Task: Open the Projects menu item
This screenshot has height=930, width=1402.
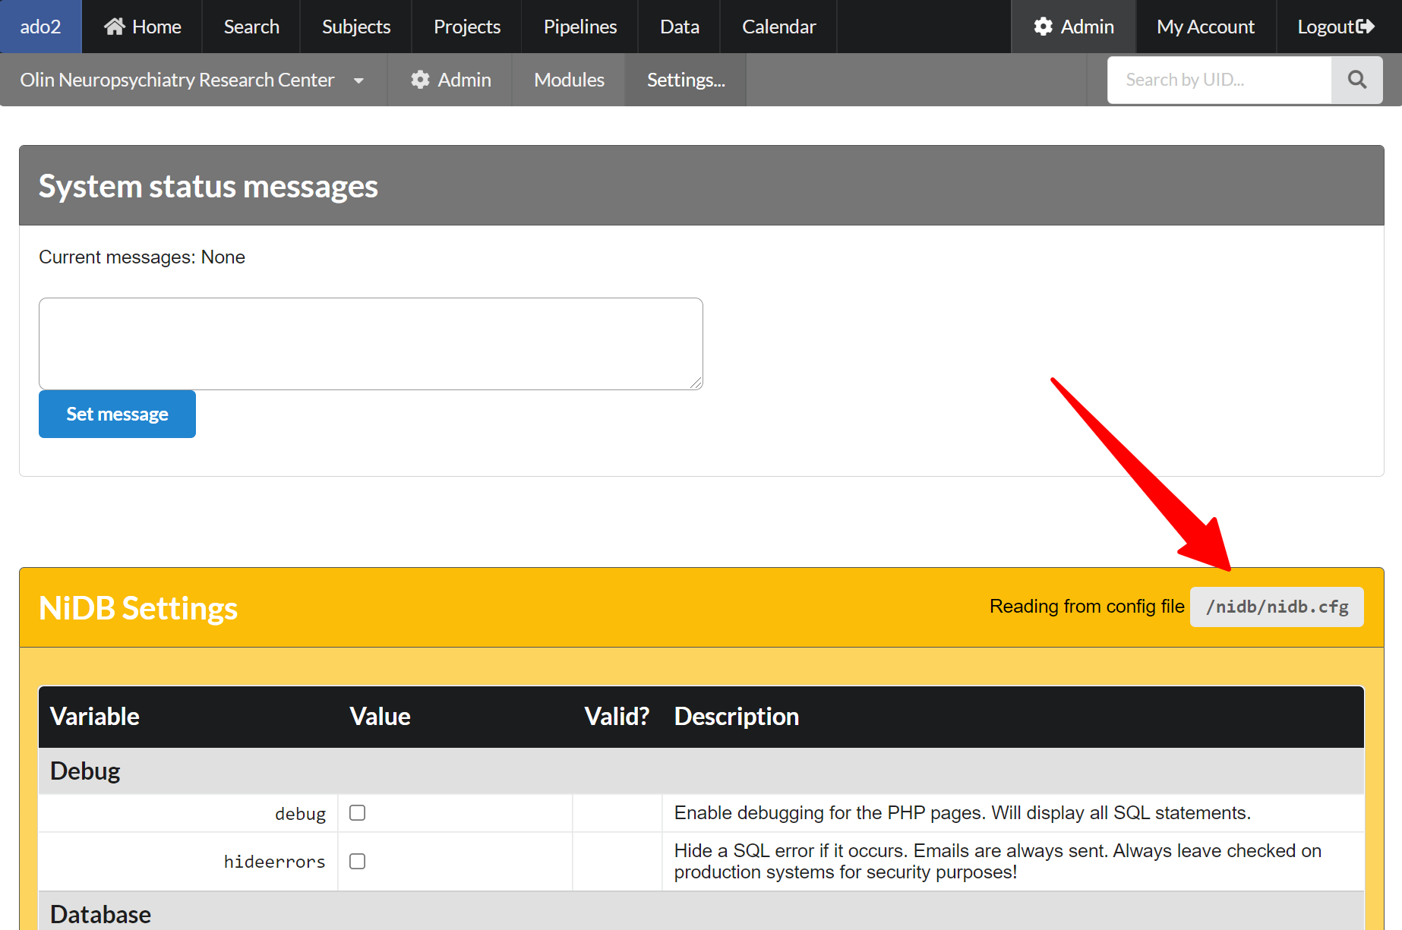Action: [466, 27]
